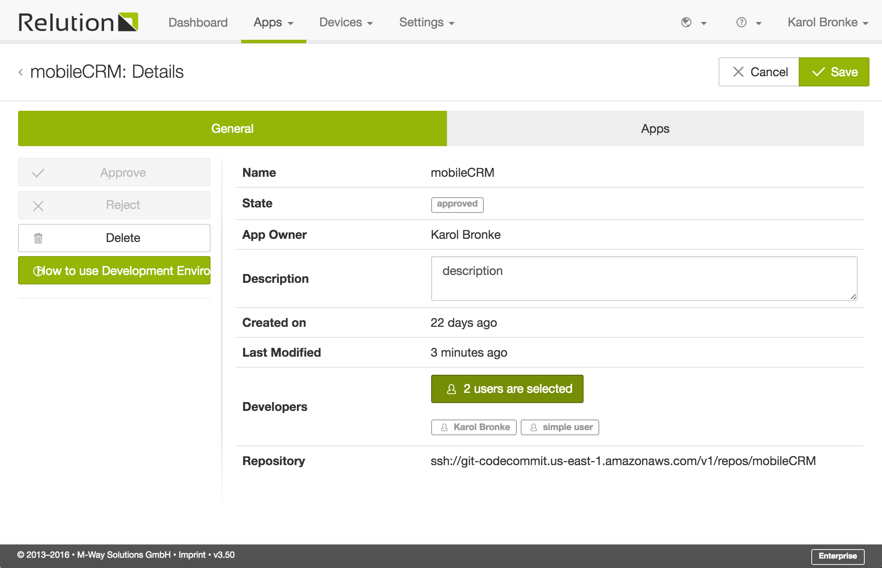Open the globe language menu icon

point(686,22)
